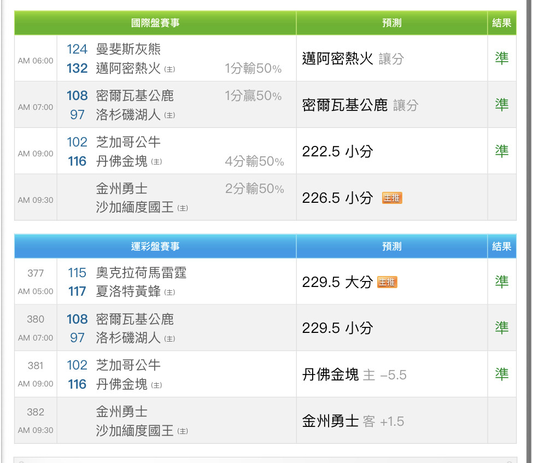Click 奧克拉荷馬雷霆 team name

click(141, 273)
